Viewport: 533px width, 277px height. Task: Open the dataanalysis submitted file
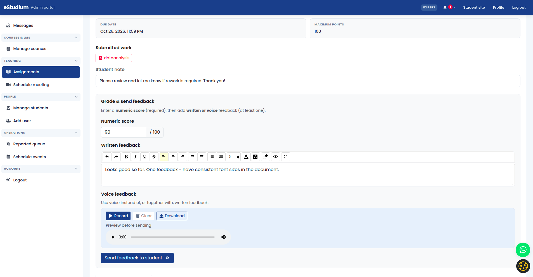114,58
